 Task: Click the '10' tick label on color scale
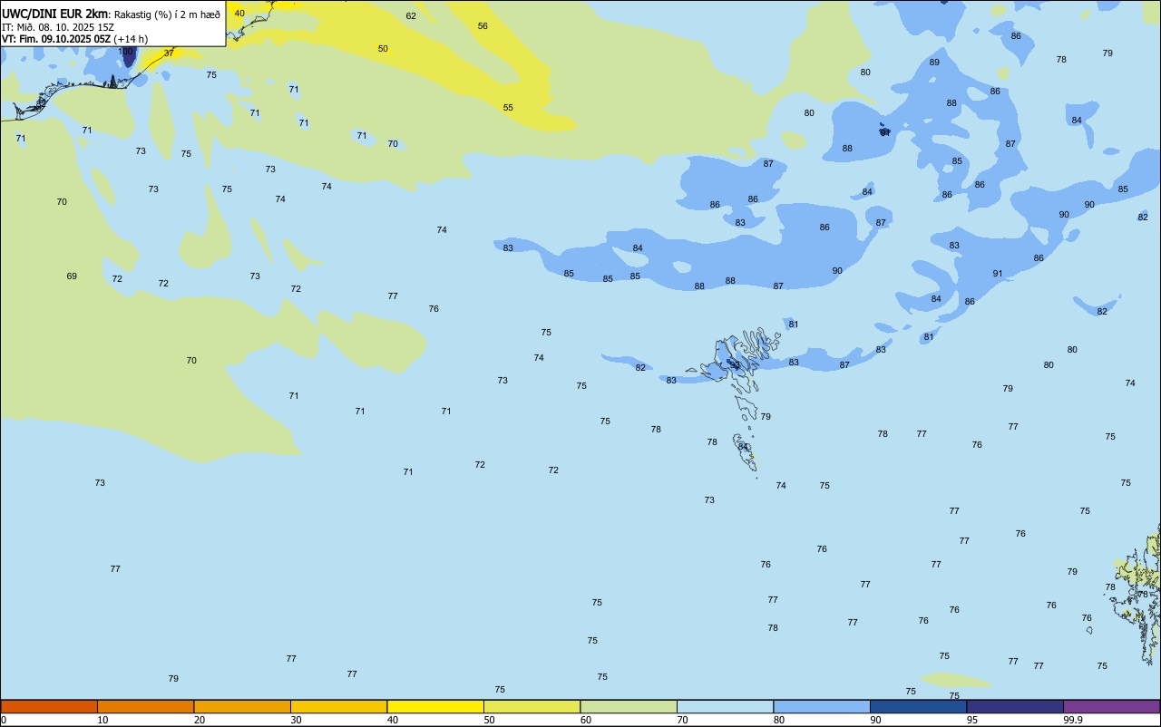(x=103, y=720)
